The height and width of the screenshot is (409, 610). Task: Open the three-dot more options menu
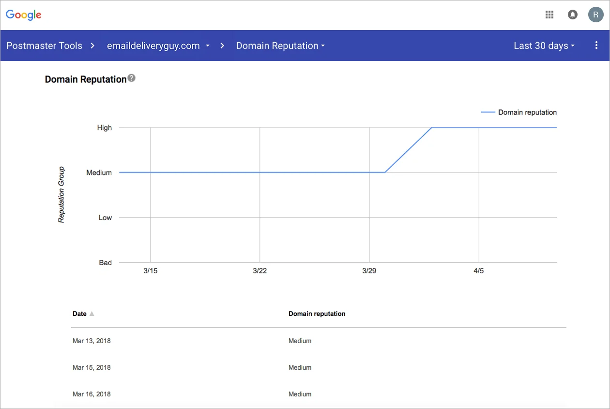click(x=596, y=46)
